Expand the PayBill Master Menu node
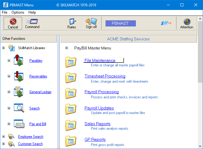 pos(66,48)
